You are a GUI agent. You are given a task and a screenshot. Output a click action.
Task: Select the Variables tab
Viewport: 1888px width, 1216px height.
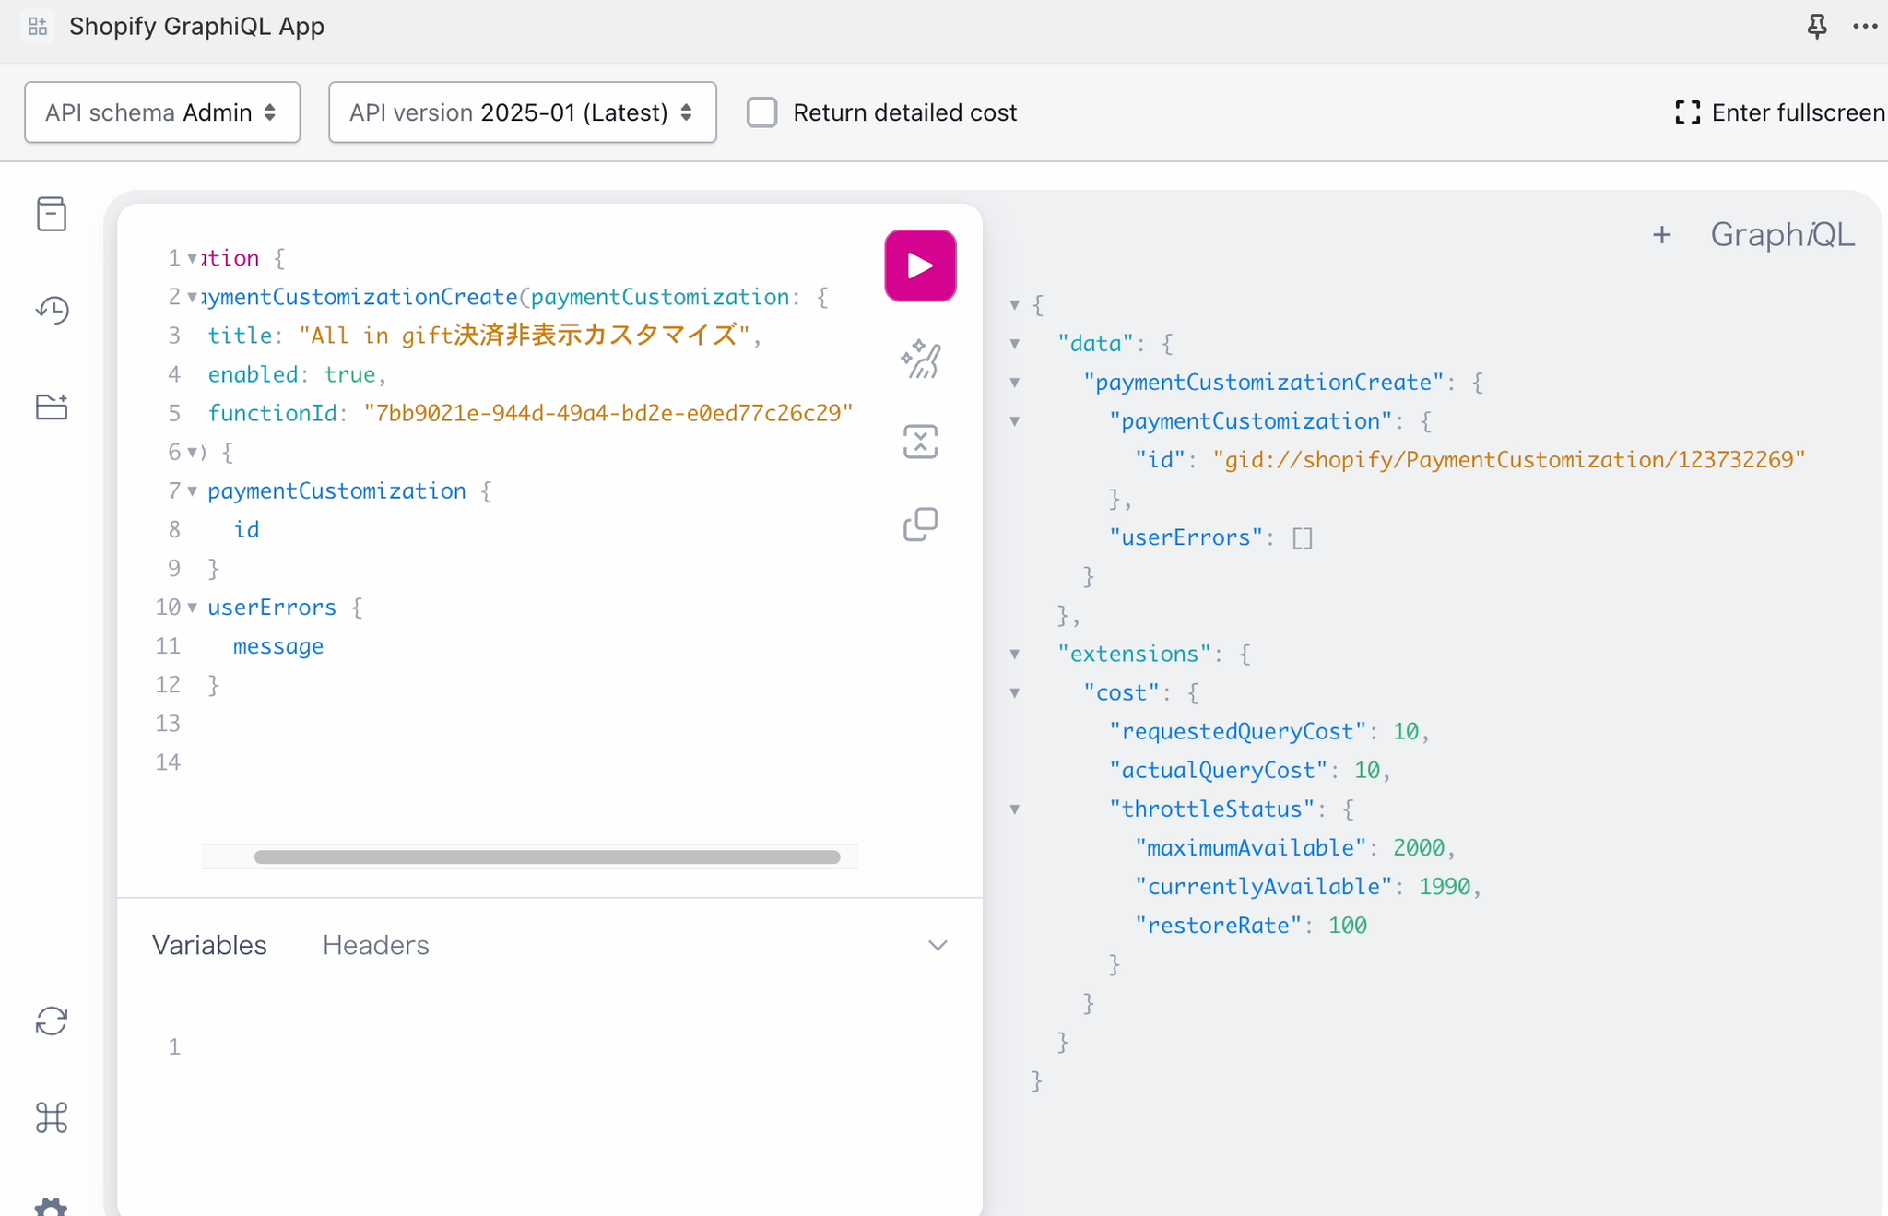(209, 945)
